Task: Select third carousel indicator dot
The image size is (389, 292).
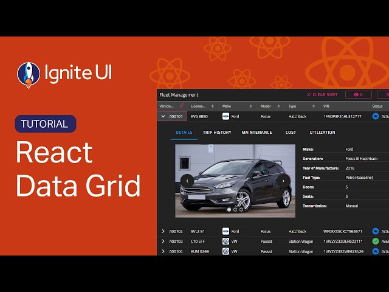Action: point(241,209)
